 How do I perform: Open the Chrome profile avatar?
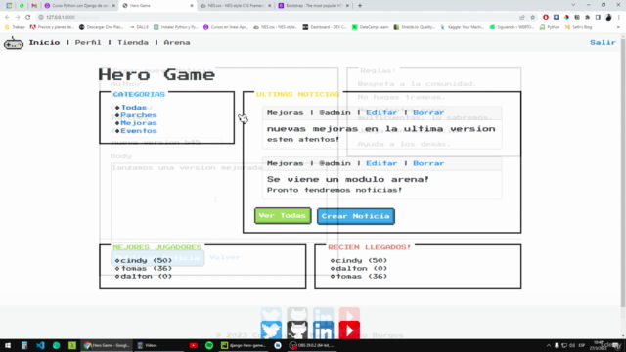coord(608,17)
